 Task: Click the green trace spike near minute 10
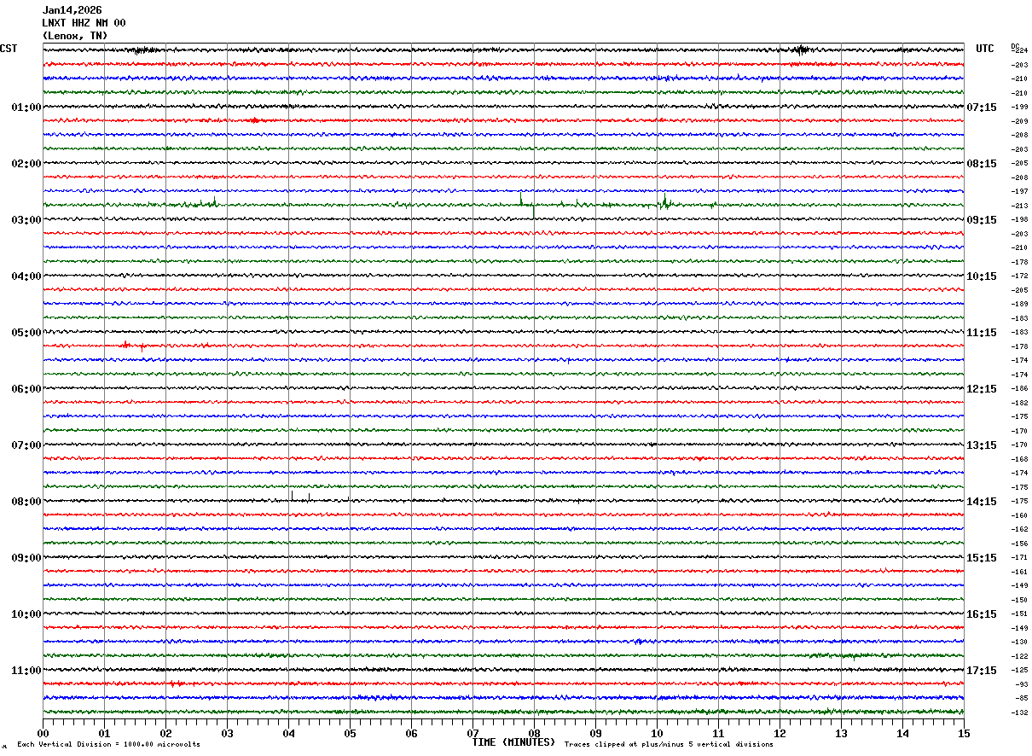(x=664, y=201)
